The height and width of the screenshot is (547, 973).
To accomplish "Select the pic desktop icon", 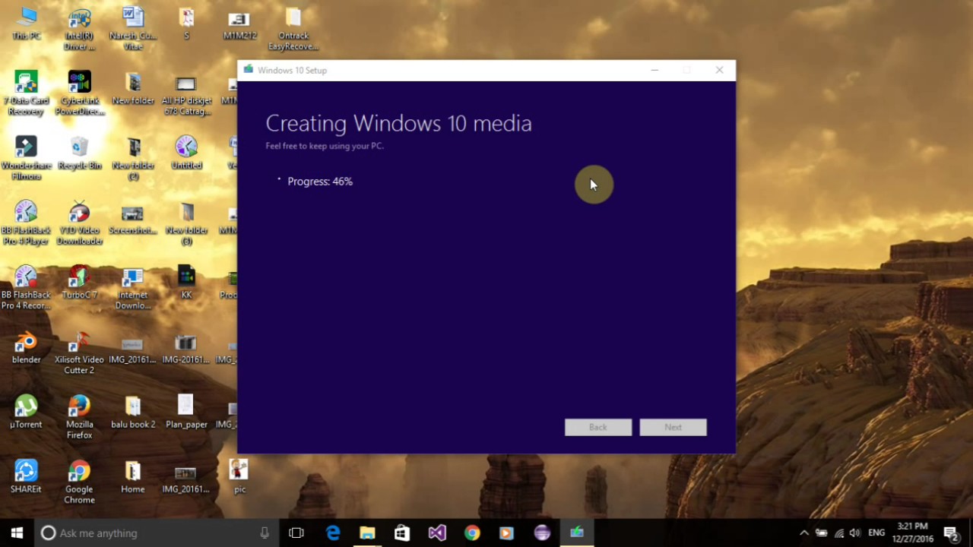I will pos(239,476).
